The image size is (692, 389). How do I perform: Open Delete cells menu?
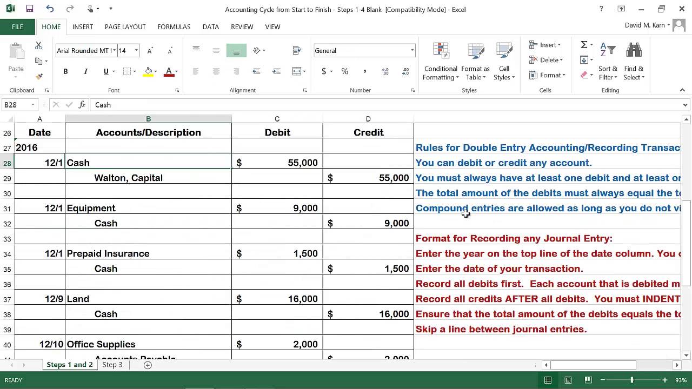[546, 60]
